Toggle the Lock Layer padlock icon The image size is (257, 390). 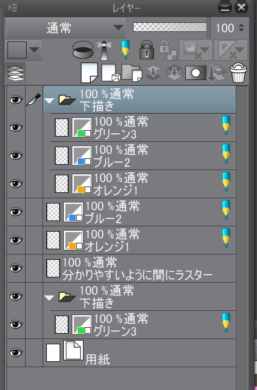click(x=146, y=50)
